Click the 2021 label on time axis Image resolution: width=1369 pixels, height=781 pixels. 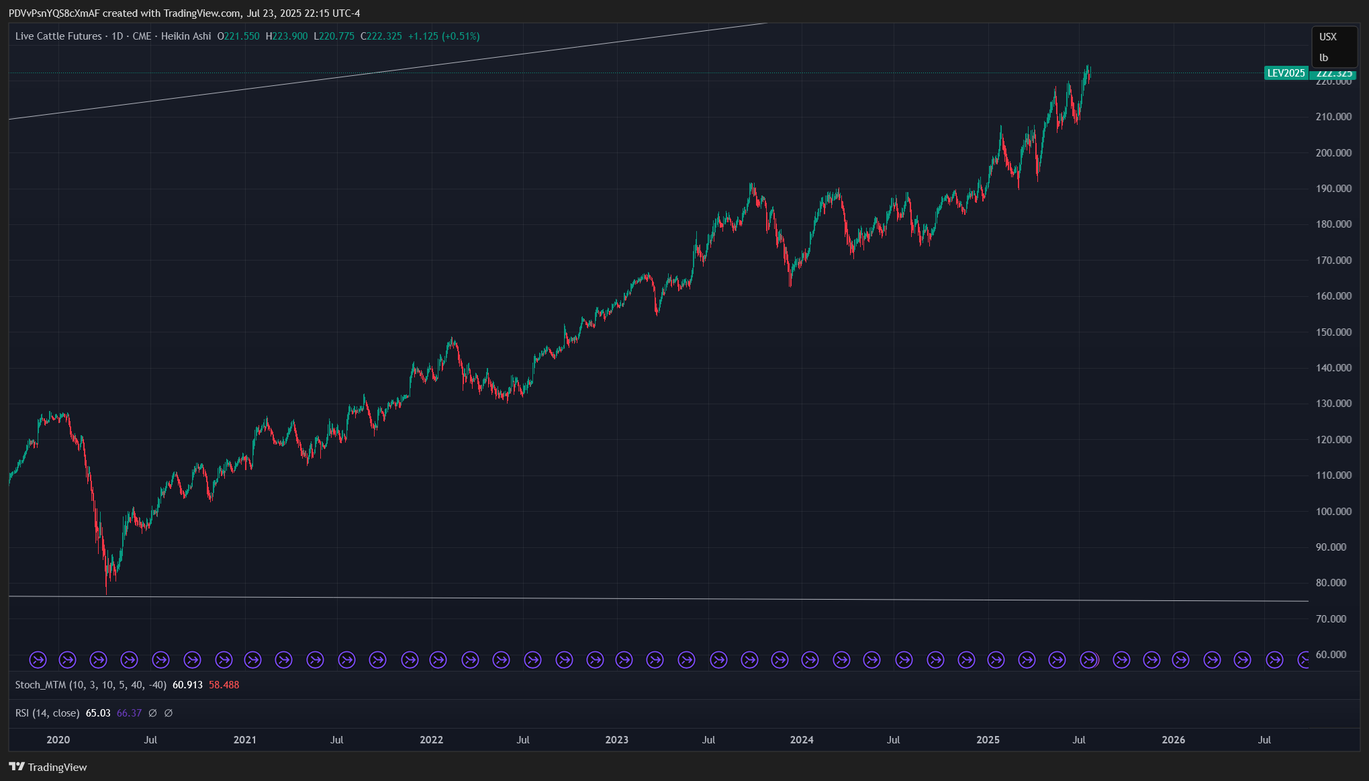click(x=245, y=740)
